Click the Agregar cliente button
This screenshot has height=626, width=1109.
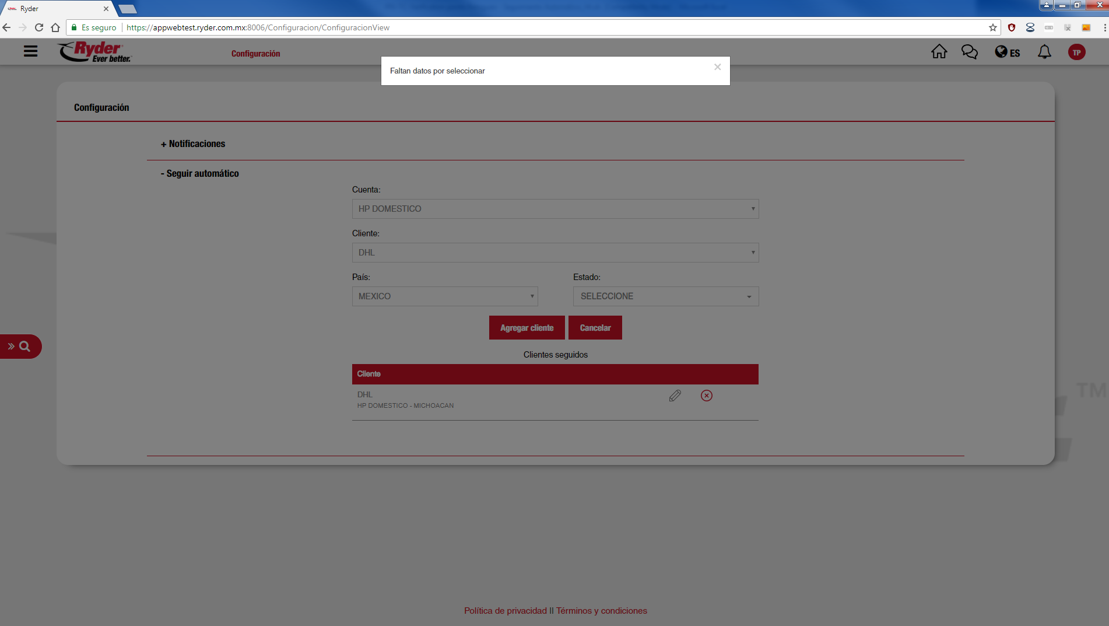[x=527, y=328]
